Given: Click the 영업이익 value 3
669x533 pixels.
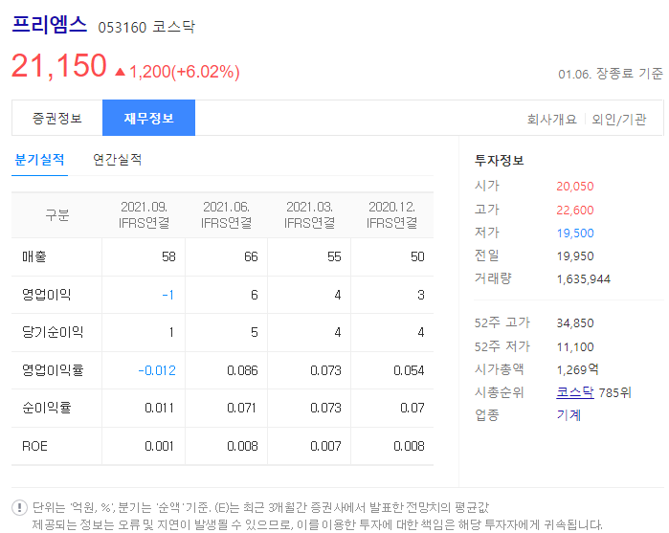Looking at the screenshot, I should (x=421, y=295).
